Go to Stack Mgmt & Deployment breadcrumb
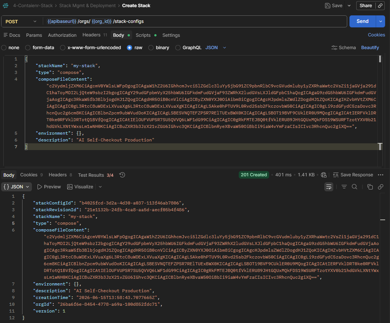390x323 pixels. tap(87, 6)
